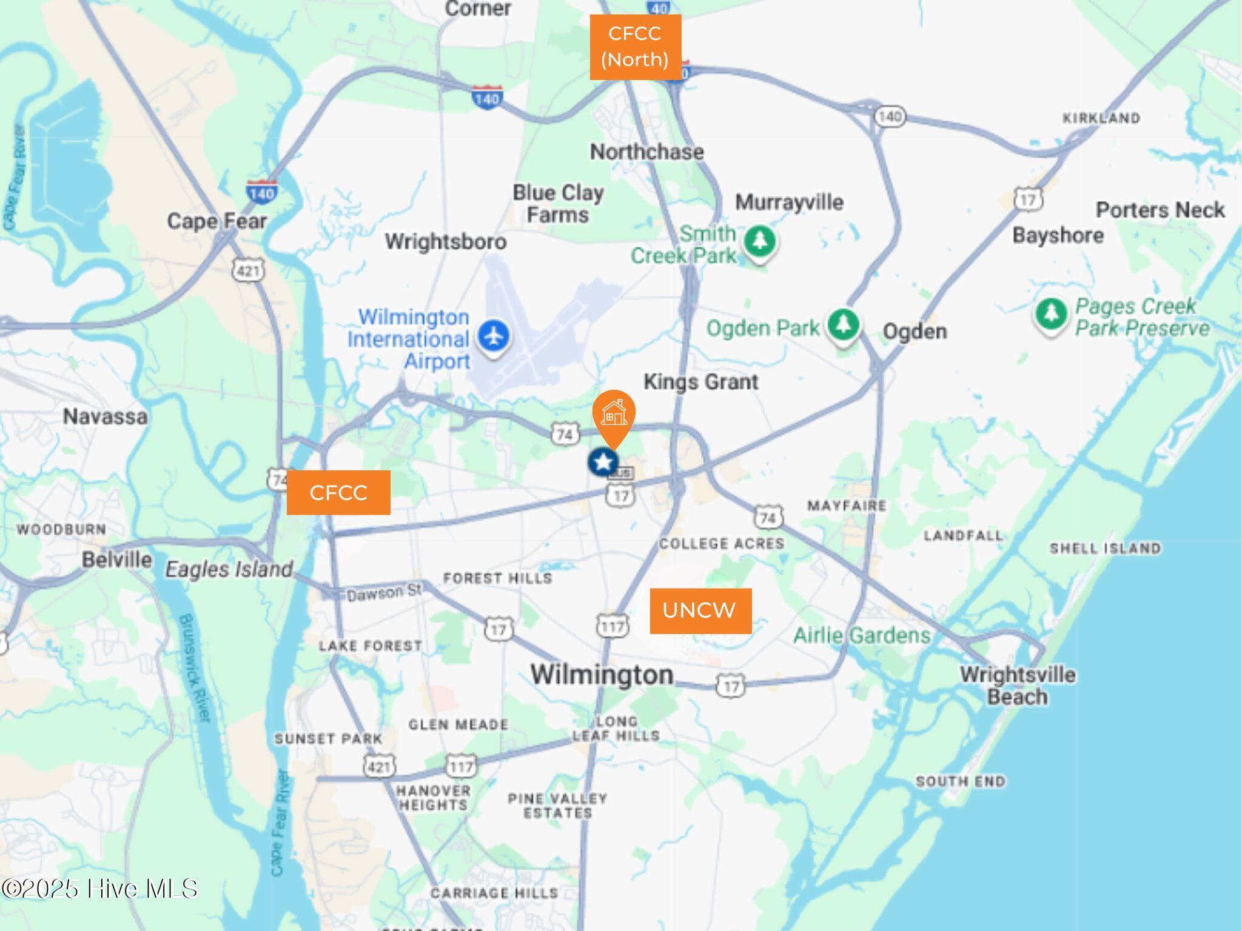Click the US 421 shield near Cape Fear
The image size is (1242, 931).
pos(249,270)
